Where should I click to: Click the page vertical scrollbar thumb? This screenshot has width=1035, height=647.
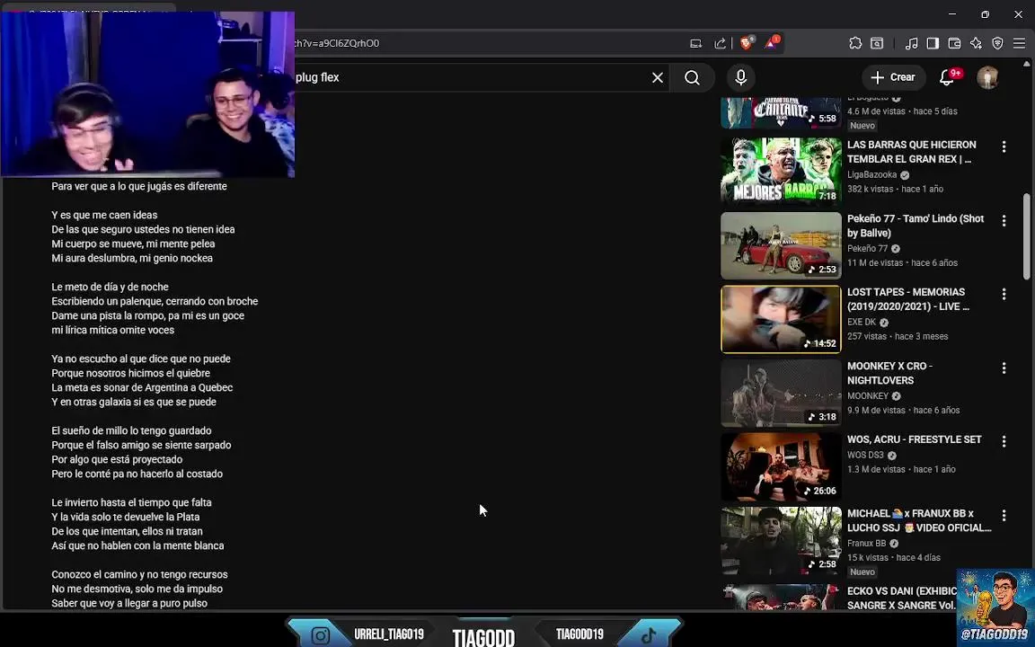point(1026,235)
